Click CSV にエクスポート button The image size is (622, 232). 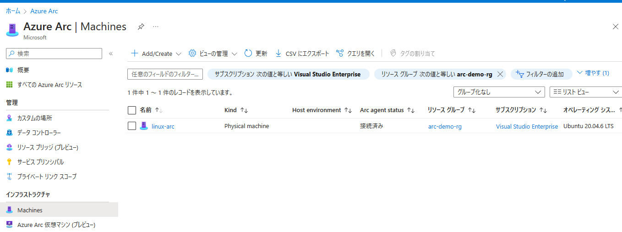[302, 54]
